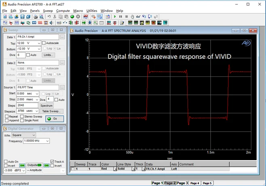Open the -3.000 dBFS amplitude dropdown

[x=23, y=170]
